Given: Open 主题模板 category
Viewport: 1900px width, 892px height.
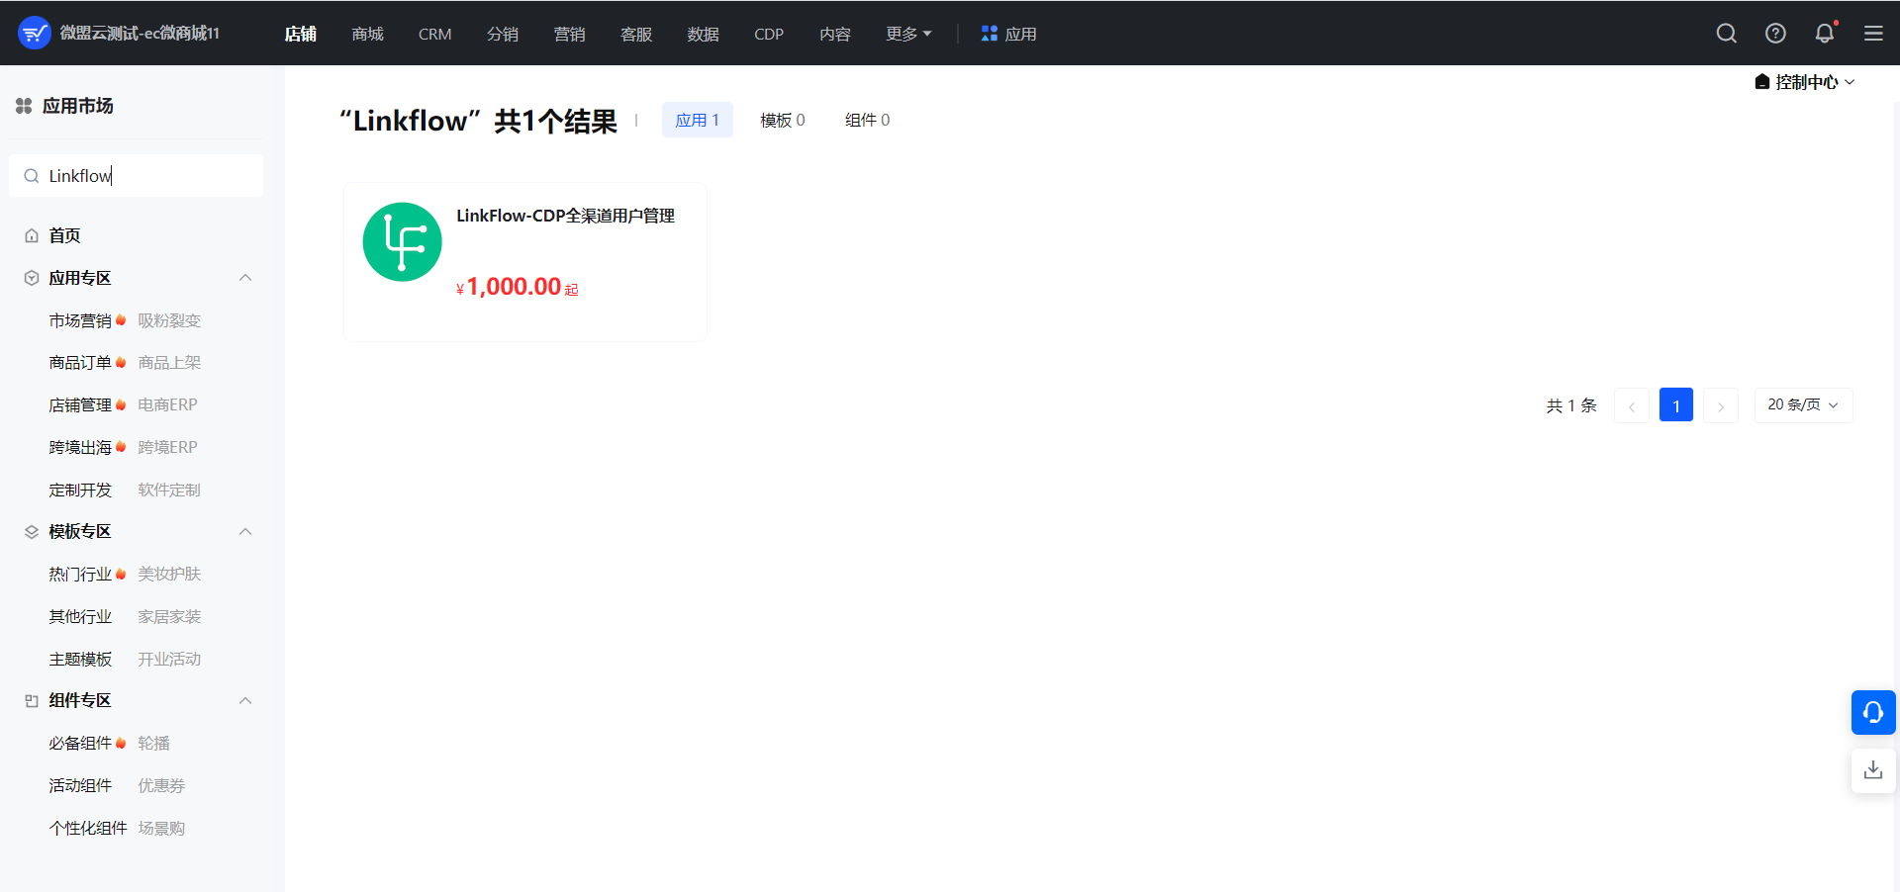Looking at the screenshot, I should (80, 659).
